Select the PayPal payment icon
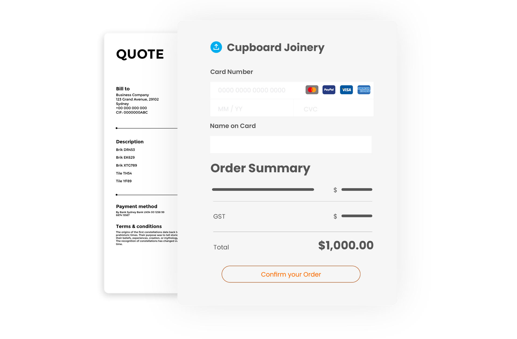This screenshot has height=339, width=517. [328, 90]
